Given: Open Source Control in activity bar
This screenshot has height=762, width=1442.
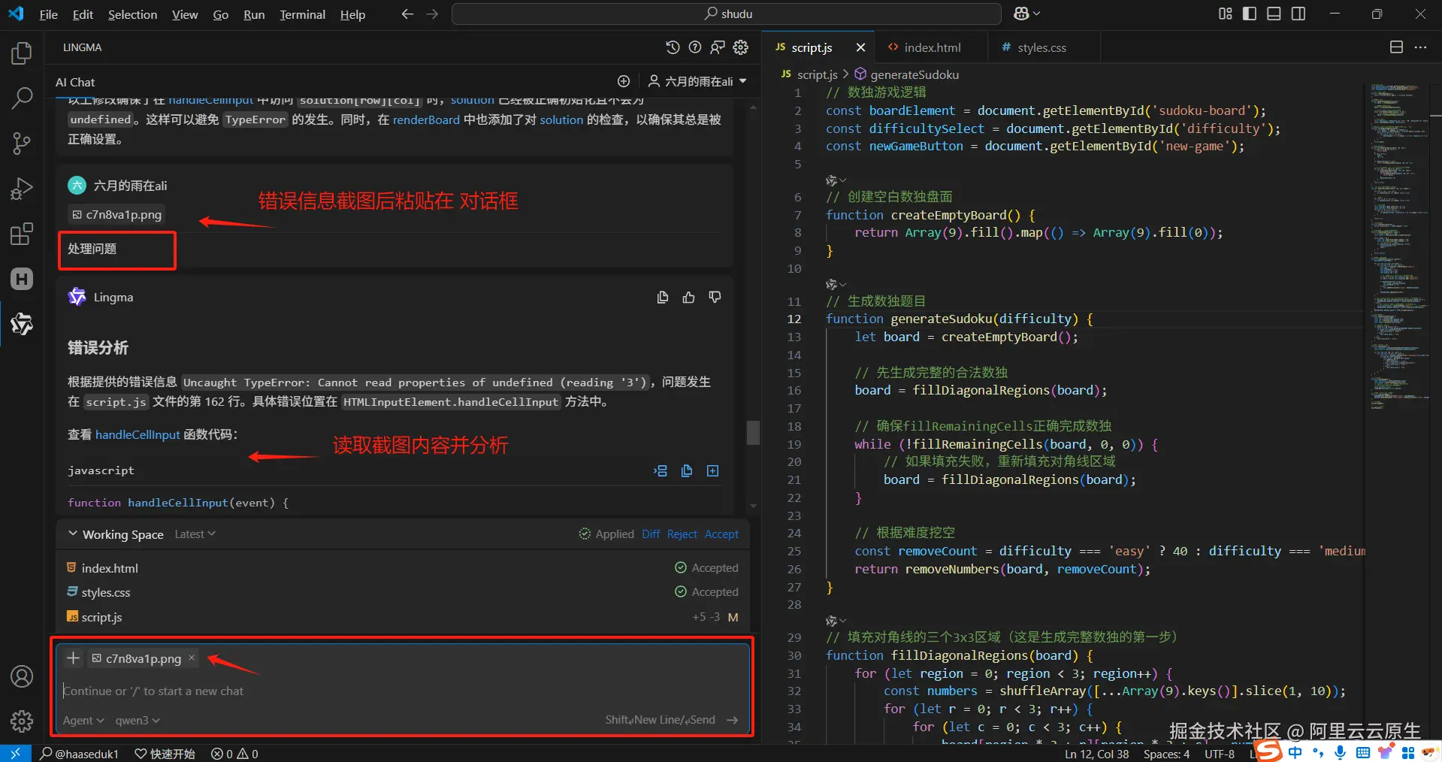Looking at the screenshot, I should (x=22, y=143).
